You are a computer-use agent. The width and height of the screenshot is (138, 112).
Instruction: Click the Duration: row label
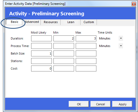[x=17, y=38]
